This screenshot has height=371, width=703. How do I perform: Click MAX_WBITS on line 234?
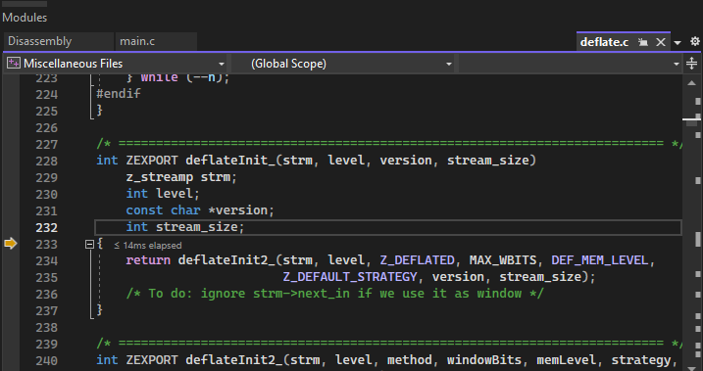503,260
